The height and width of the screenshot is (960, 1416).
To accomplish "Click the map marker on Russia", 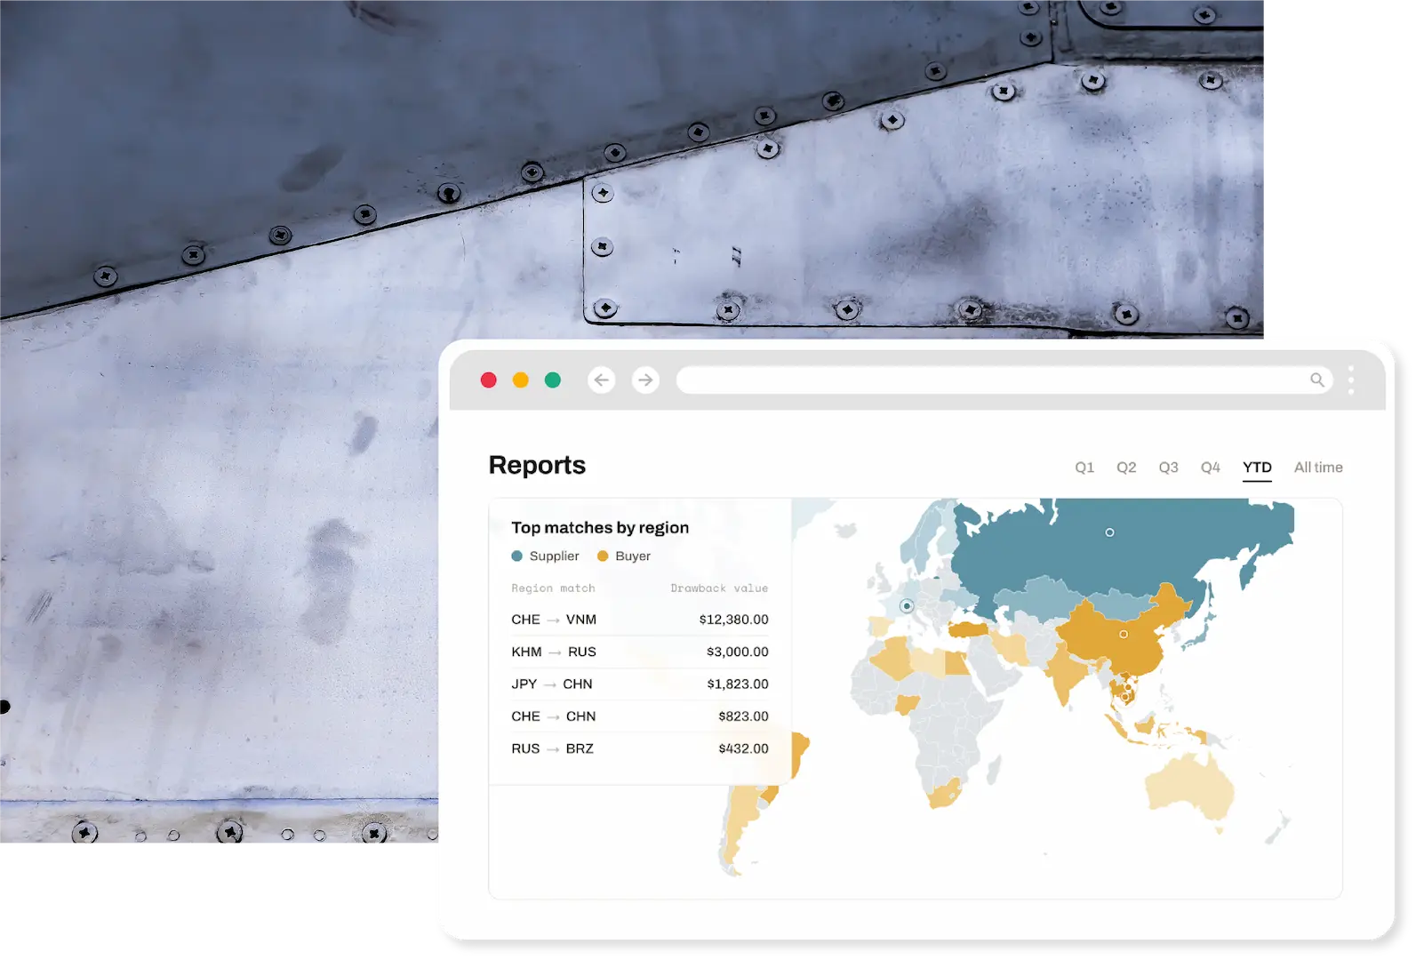I will click(x=1109, y=532).
